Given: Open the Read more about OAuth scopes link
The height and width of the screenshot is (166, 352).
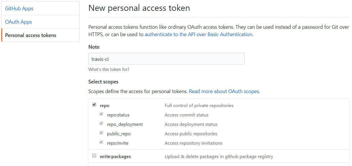Looking at the screenshot, I should (224, 91).
